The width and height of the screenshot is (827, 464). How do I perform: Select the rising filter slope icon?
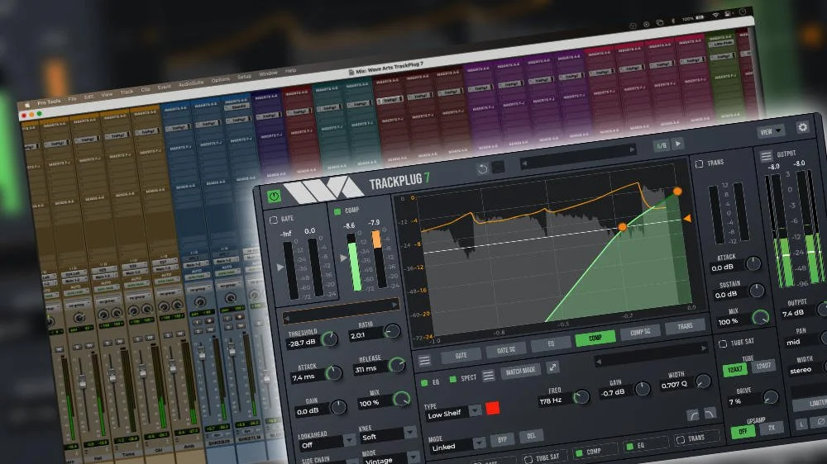(693, 415)
